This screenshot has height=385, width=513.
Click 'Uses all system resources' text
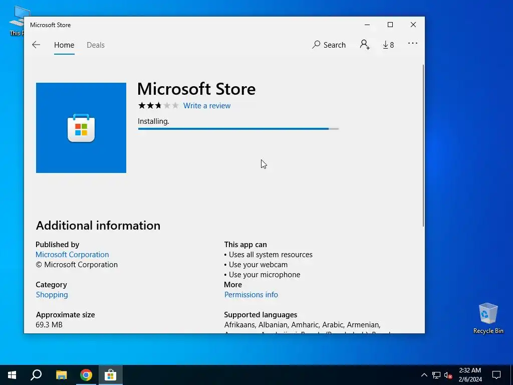coord(271,255)
